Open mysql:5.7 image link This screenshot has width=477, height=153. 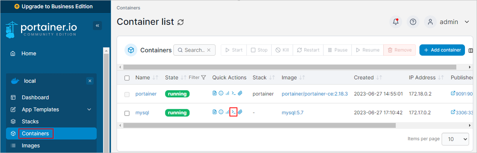click(292, 113)
